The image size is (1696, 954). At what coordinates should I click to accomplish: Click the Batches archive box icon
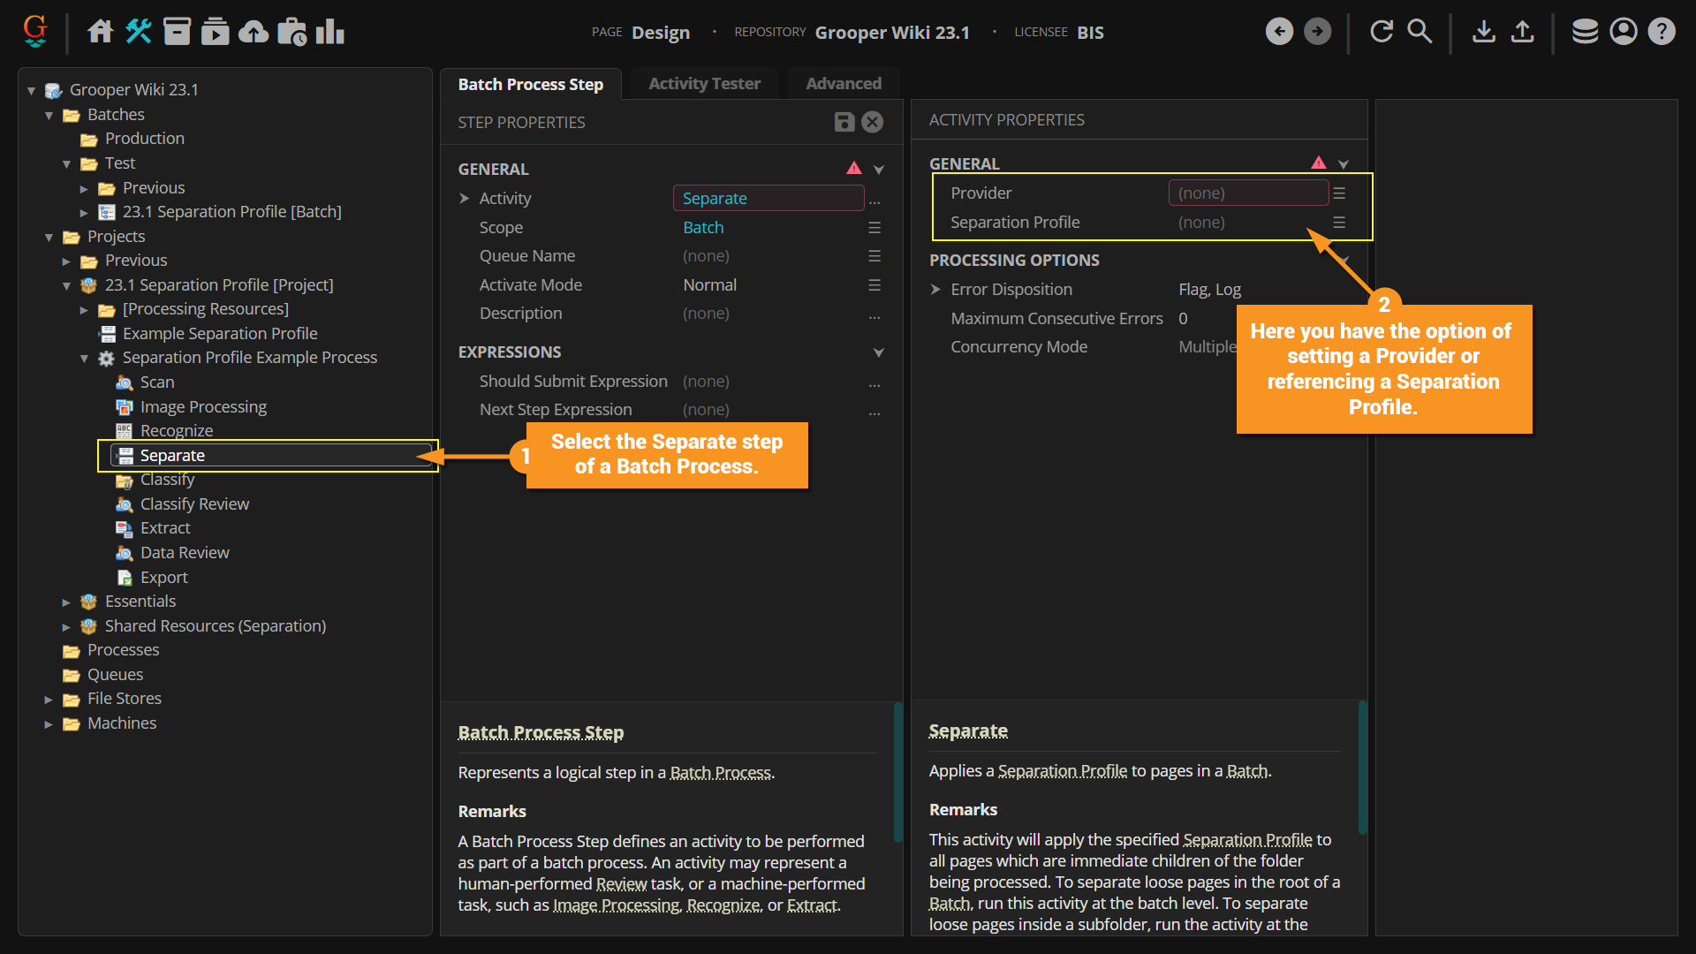[x=177, y=32]
